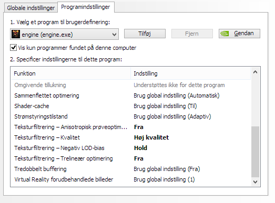Screen dimensions: 275x203
Task: Click the scroll up arrow in settings list
Action: point(255,72)
